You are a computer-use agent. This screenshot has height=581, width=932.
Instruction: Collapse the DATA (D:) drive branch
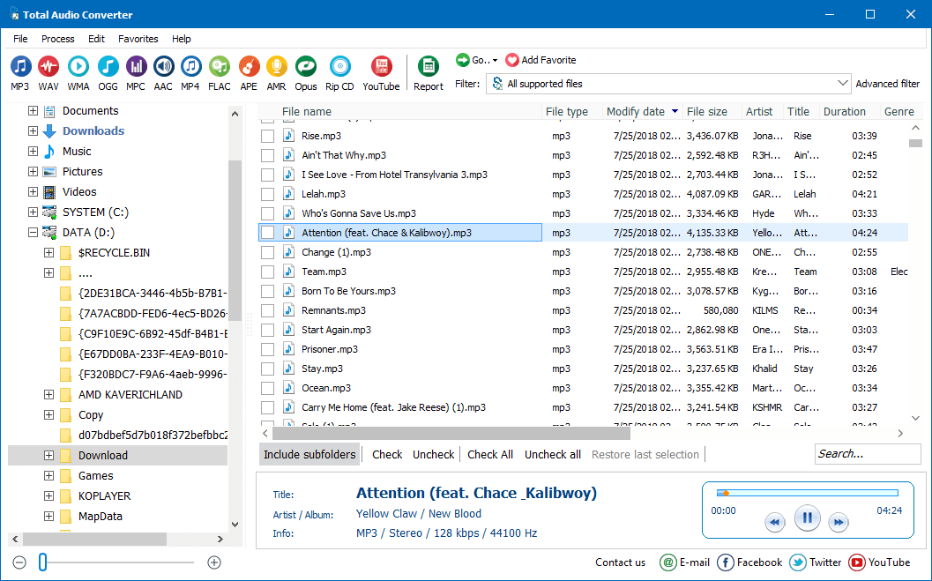click(x=32, y=232)
